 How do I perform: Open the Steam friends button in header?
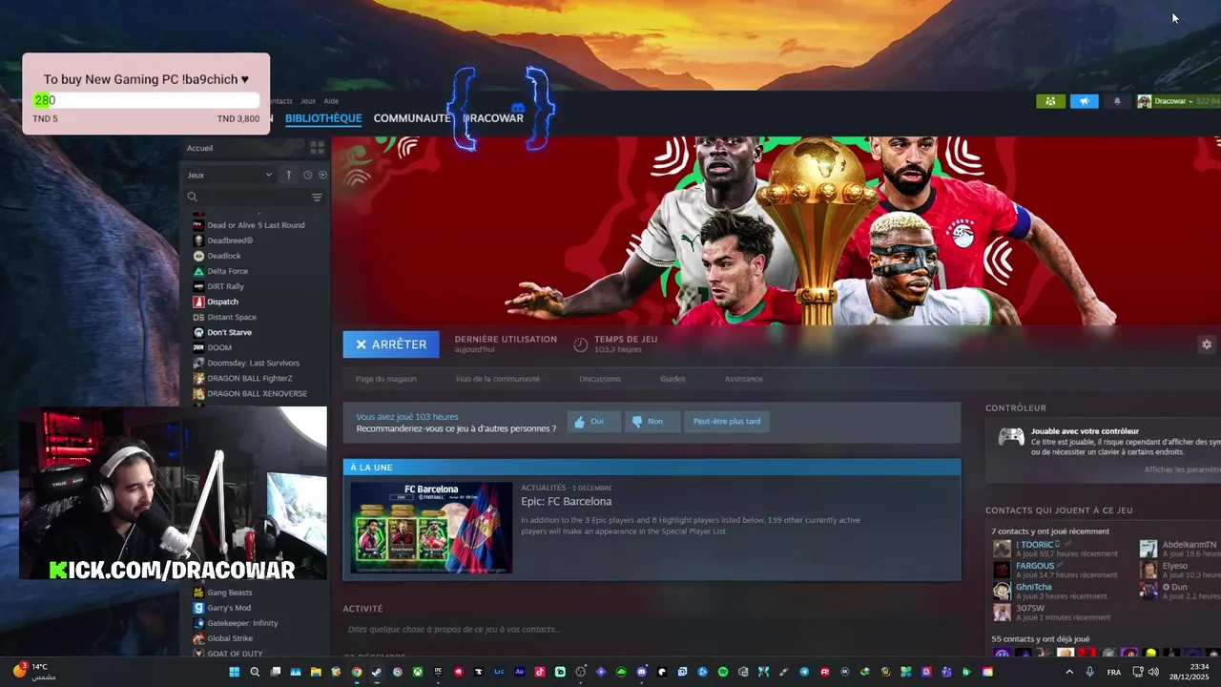tap(1050, 101)
